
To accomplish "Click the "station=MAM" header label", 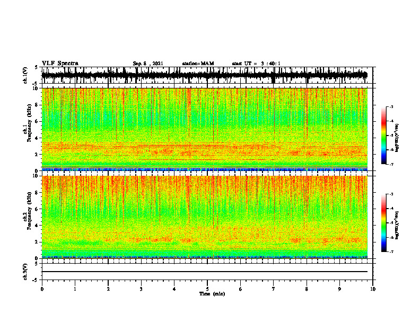I will click(x=198, y=64).
